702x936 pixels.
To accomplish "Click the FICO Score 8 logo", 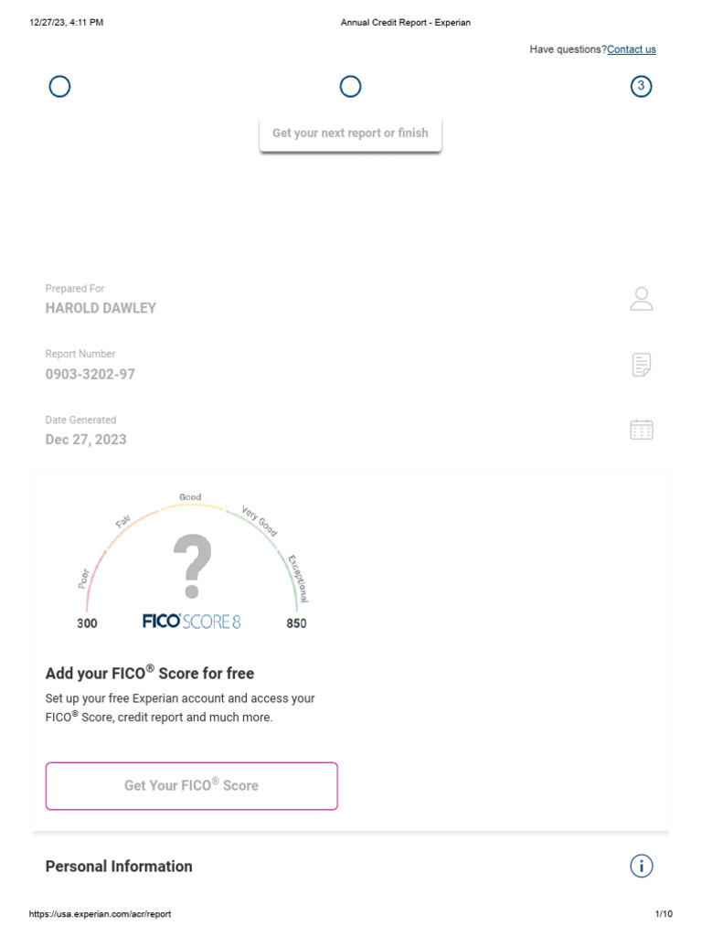I will click(192, 622).
